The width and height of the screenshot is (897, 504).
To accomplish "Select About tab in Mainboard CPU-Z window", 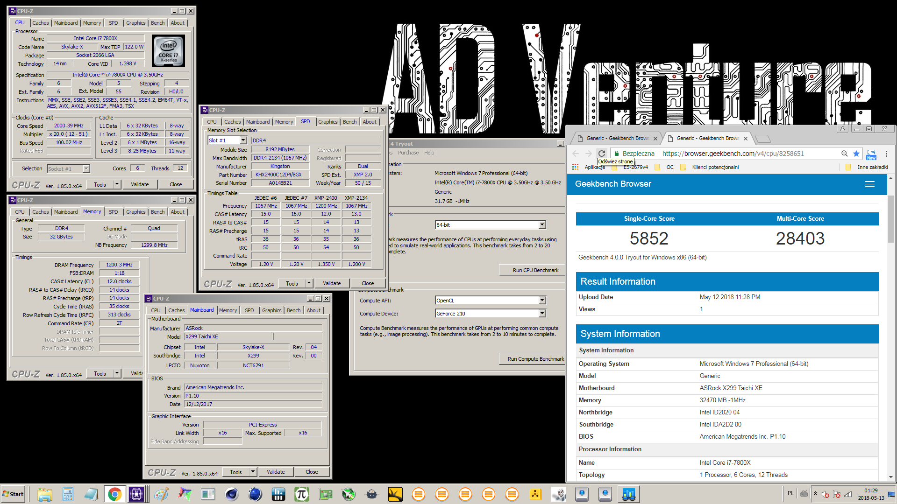I will pos(313,310).
